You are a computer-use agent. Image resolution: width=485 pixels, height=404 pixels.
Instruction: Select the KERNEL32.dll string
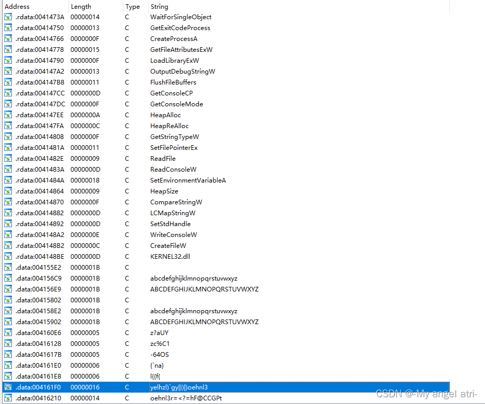(x=170, y=257)
